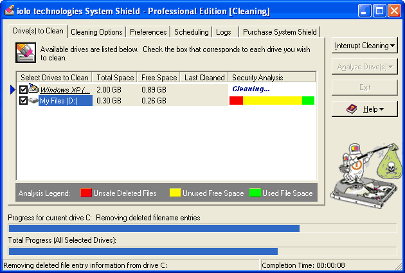Click the Security Analysis column header

pyautogui.click(x=272, y=78)
